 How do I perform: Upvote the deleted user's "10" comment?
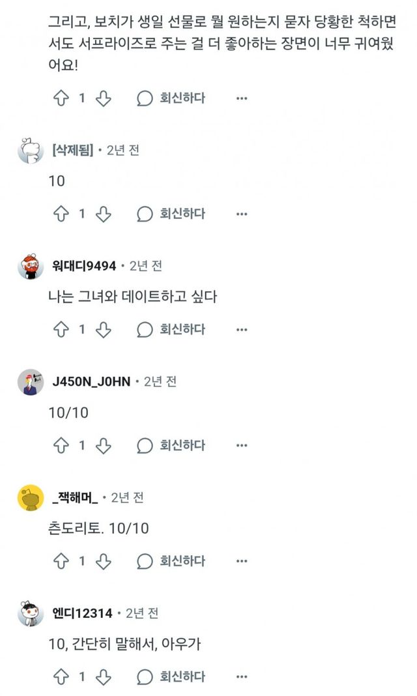[x=61, y=214]
